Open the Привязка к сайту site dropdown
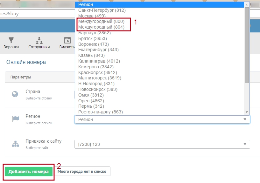Viewport: 260px width, 183px height. [x=162, y=144]
